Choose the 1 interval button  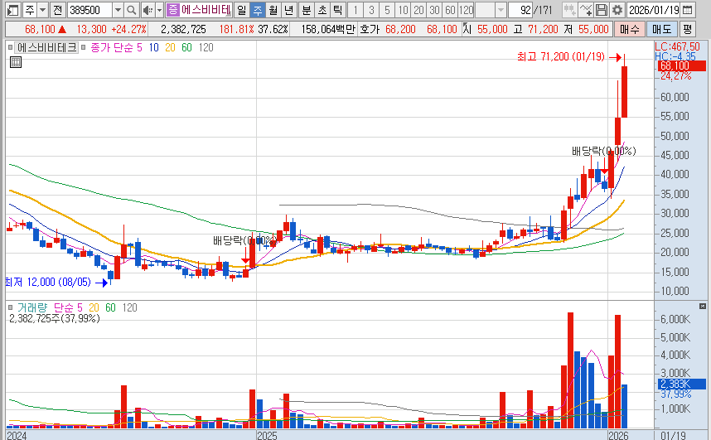point(355,9)
